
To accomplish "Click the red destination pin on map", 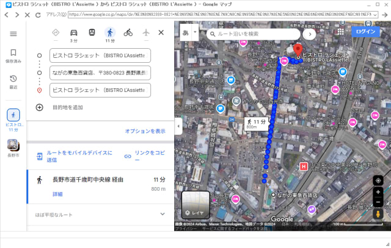I will 298,50.
